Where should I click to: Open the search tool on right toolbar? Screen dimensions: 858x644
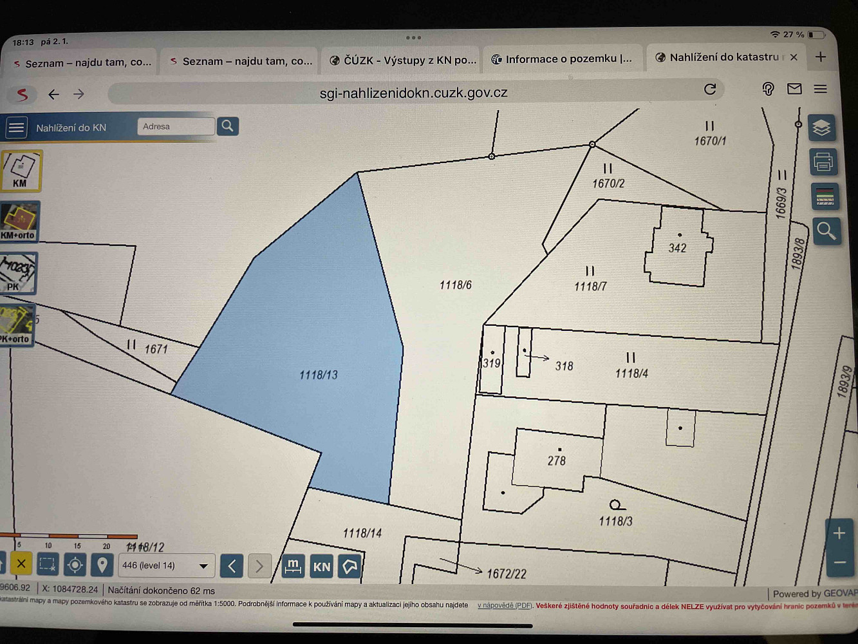tap(826, 231)
